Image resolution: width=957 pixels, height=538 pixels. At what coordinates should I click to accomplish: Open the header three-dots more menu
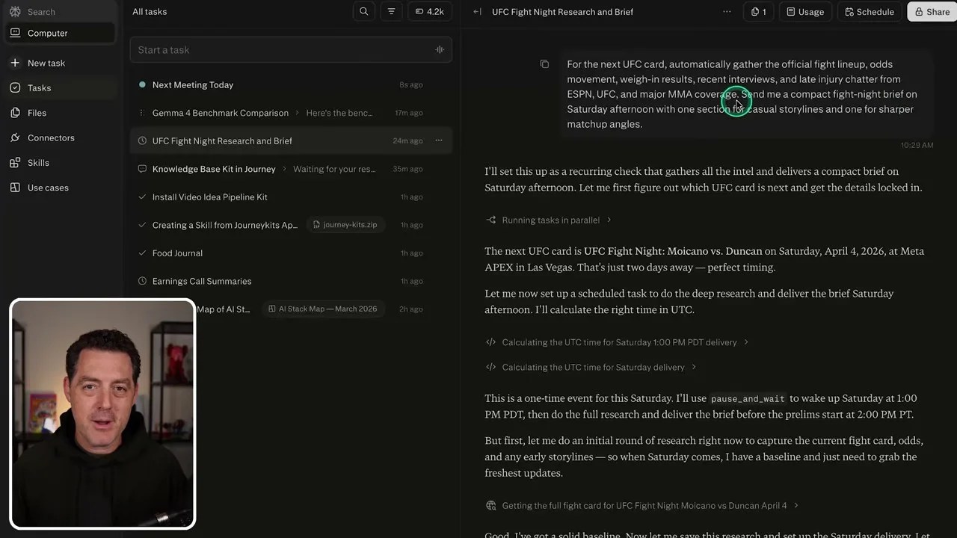727,12
